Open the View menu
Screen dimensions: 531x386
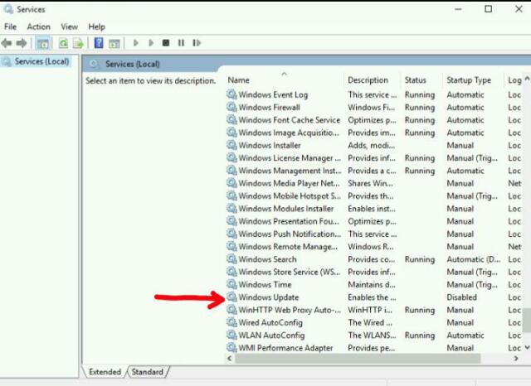(68, 27)
